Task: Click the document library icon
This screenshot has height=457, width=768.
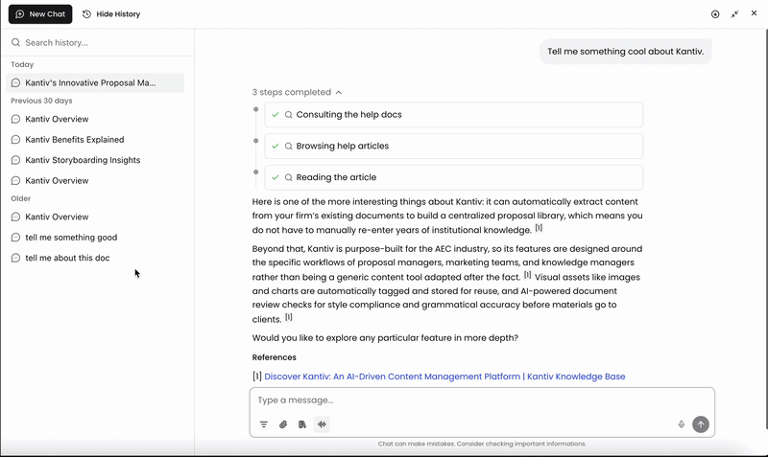Action: tap(302, 424)
